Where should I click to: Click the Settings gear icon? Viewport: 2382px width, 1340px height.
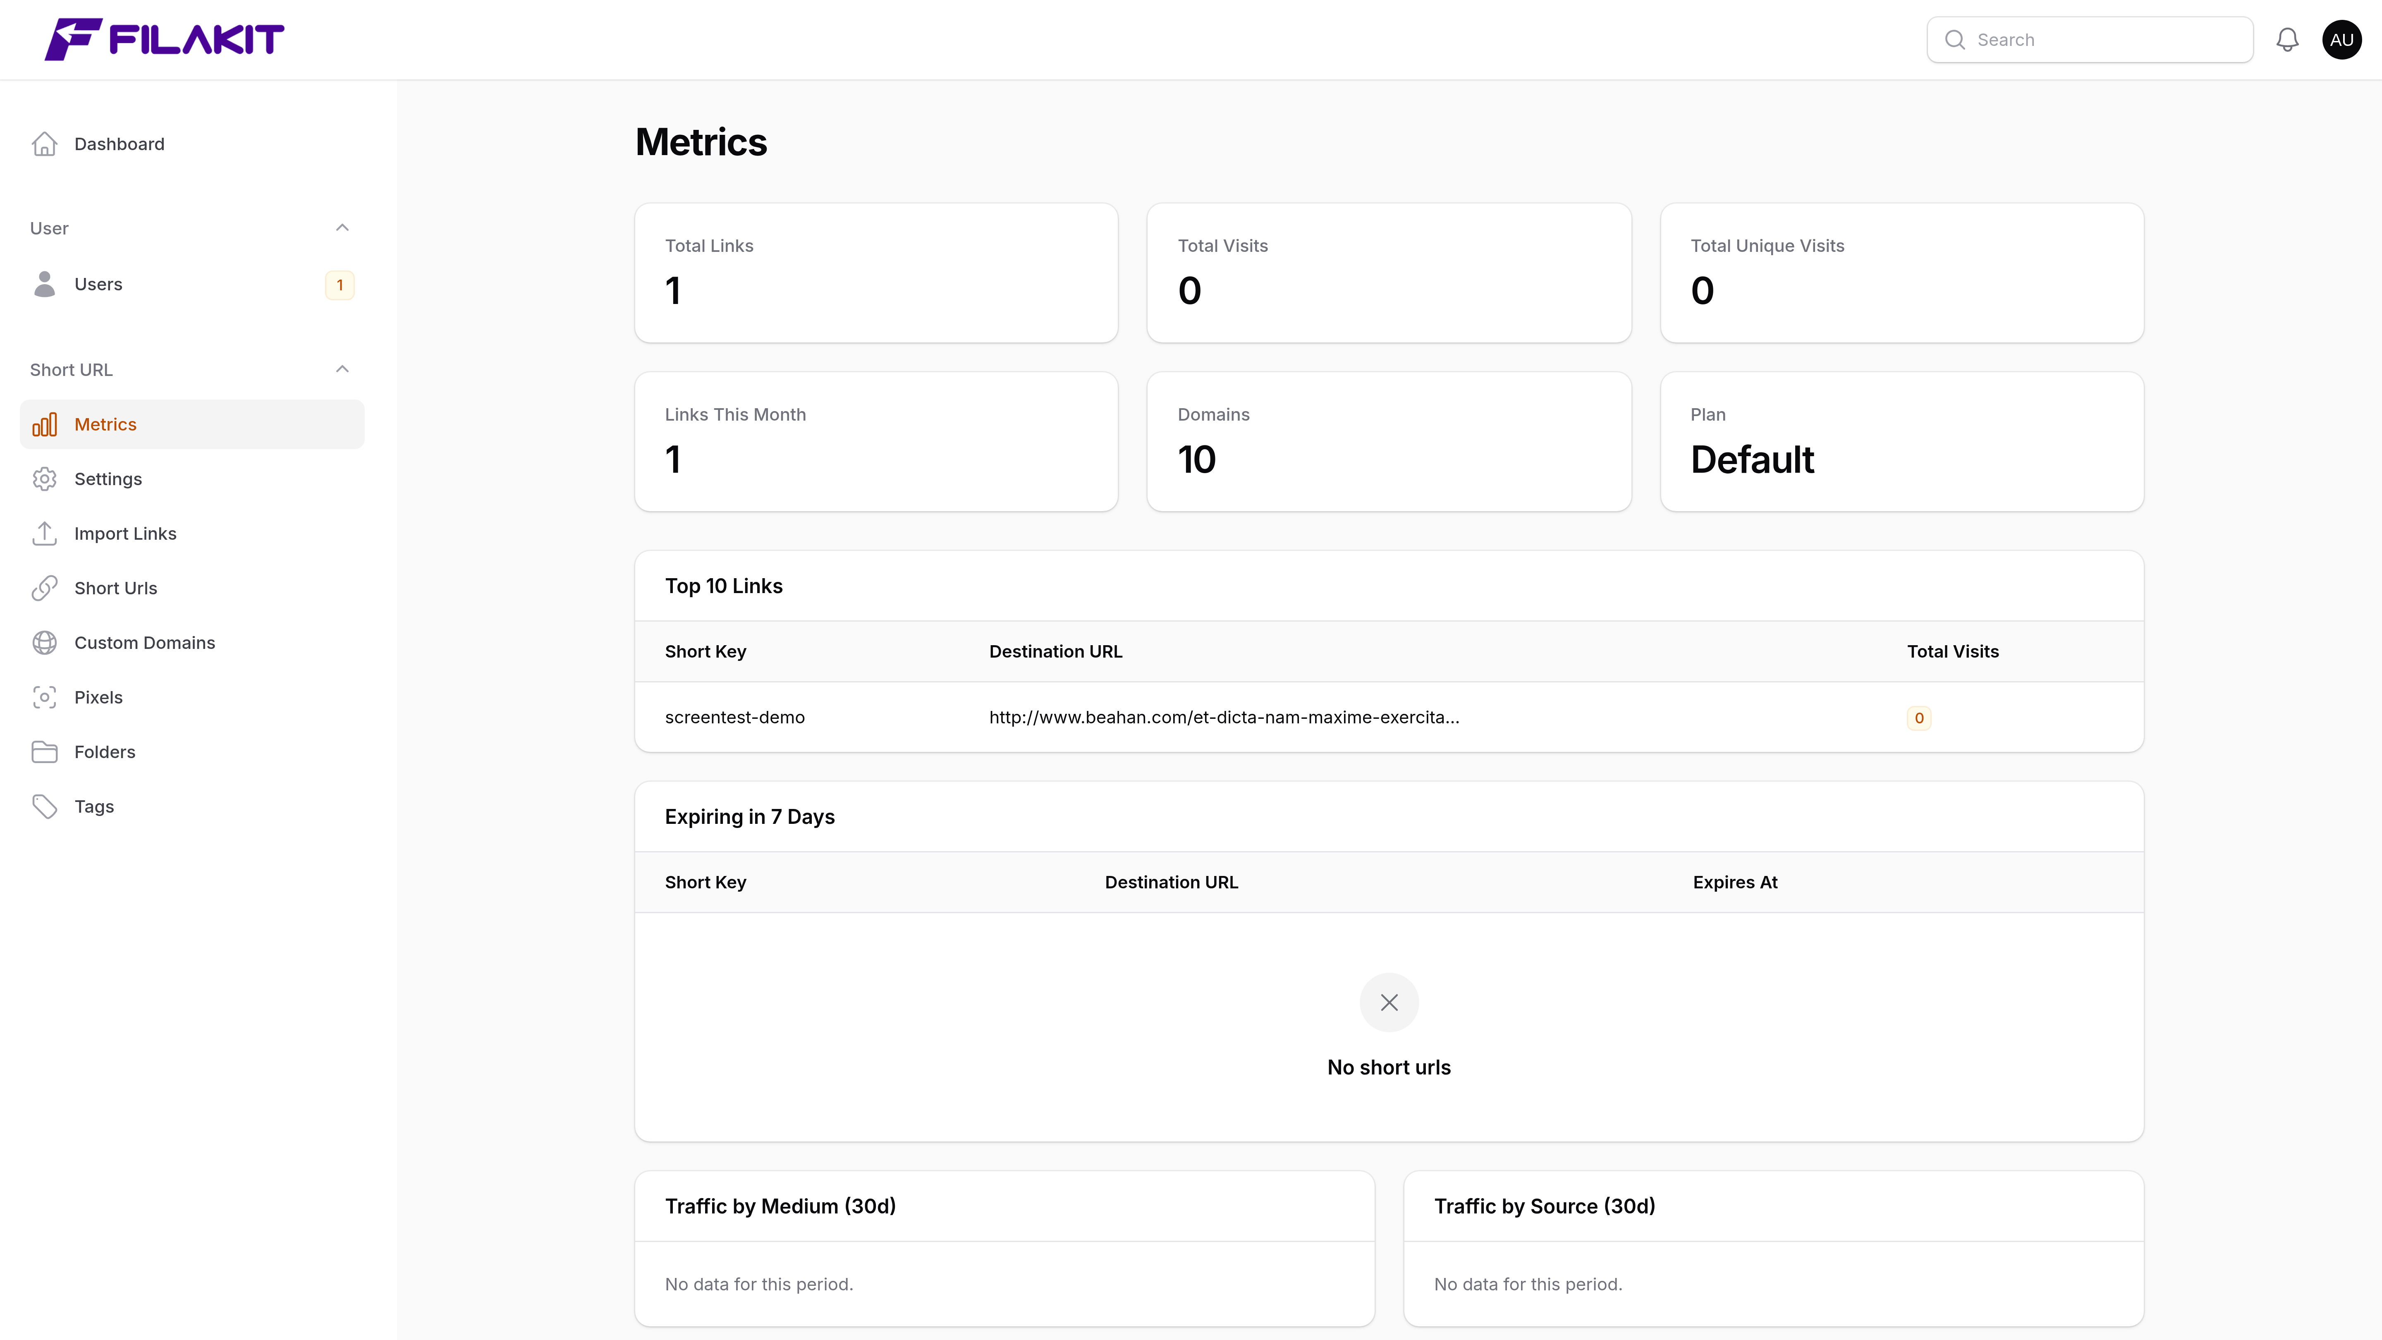tap(44, 479)
